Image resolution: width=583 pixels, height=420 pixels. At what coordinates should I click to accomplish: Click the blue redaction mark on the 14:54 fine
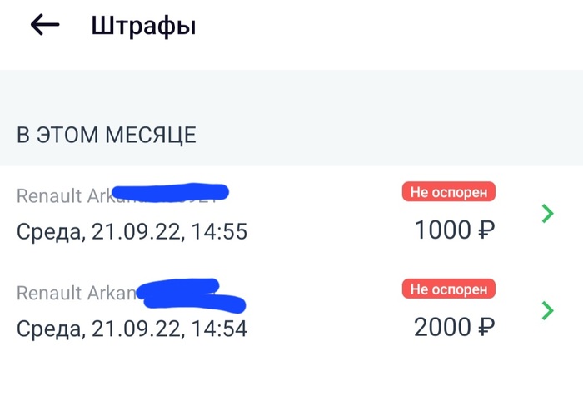click(190, 293)
